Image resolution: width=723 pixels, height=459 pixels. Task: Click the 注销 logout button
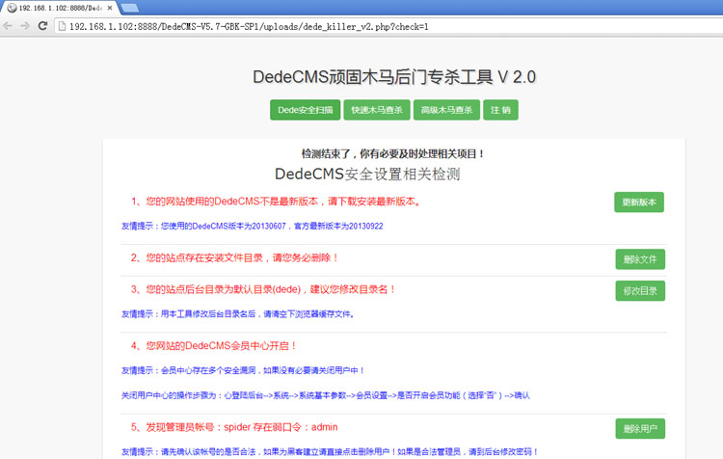click(x=500, y=110)
